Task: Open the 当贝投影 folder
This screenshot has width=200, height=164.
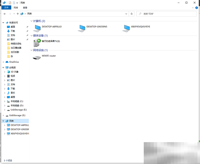Action: tap(15, 52)
